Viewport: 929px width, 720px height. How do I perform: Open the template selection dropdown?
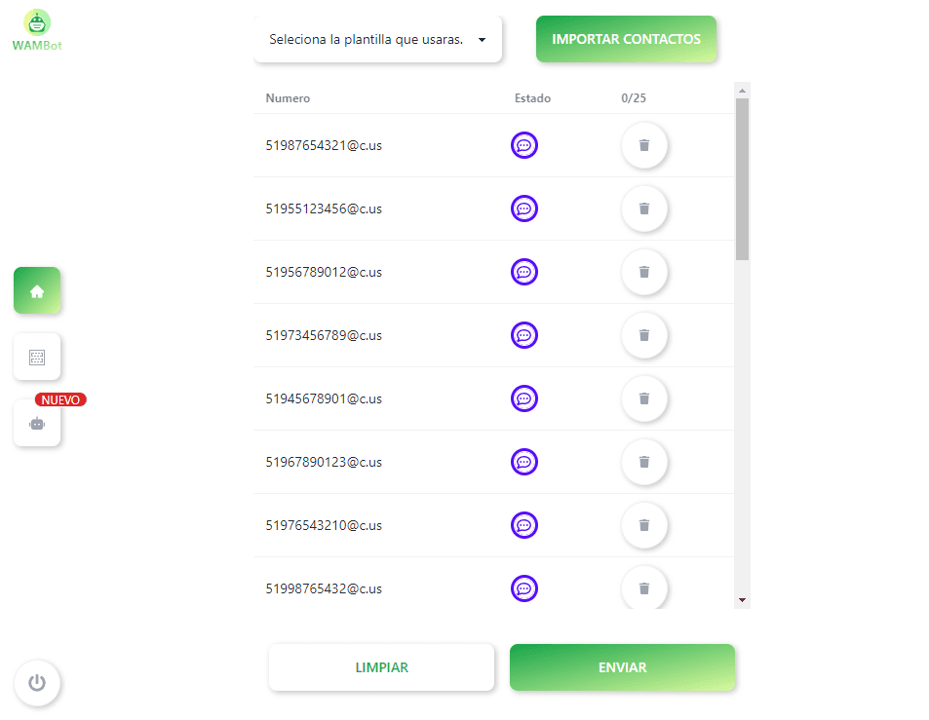point(377,39)
